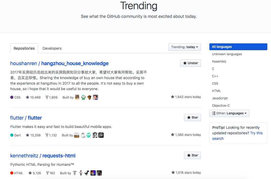Star the requests-html repository
This screenshot has width=271, height=179.
pyautogui.click(x=192, y=155)
